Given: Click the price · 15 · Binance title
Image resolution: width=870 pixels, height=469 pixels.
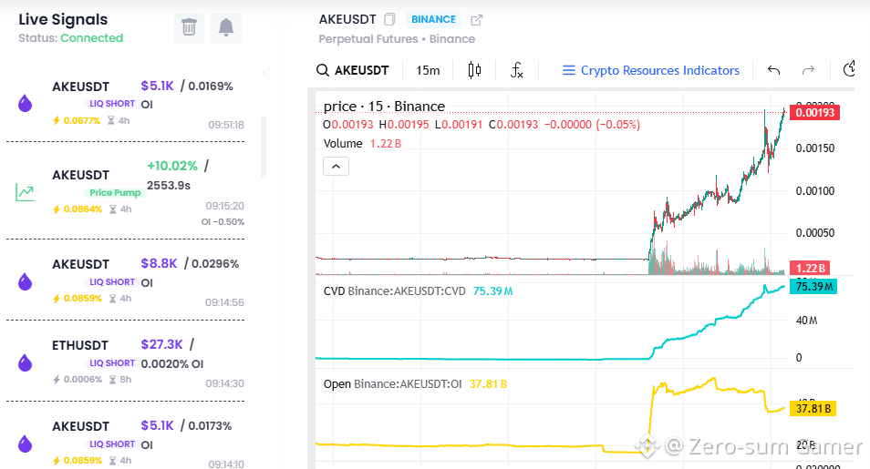Looking at the screenshot, I should click(x=384, y=106).
